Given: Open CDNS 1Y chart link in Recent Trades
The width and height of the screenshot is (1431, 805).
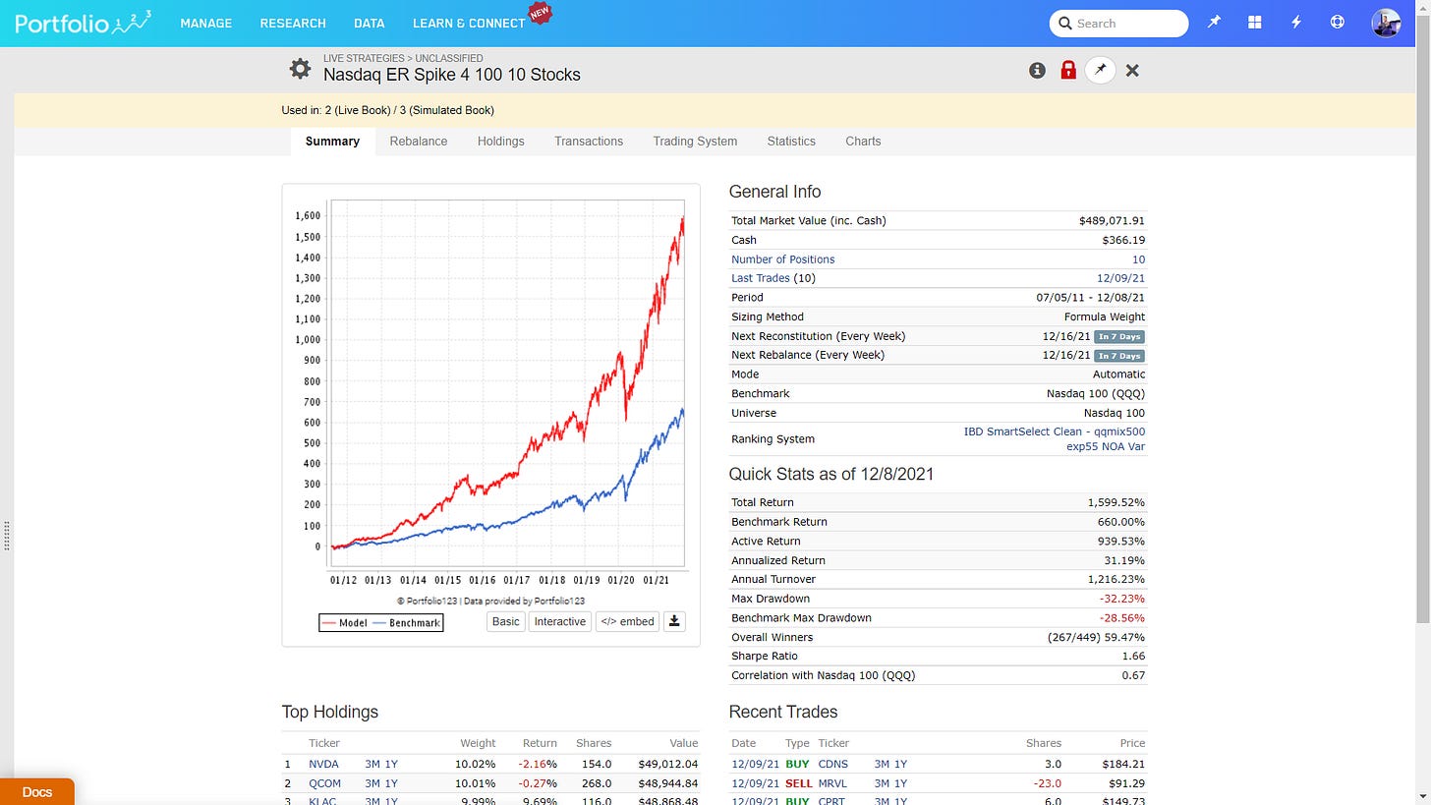Looking at the screenshot, I should click(900, 764).
